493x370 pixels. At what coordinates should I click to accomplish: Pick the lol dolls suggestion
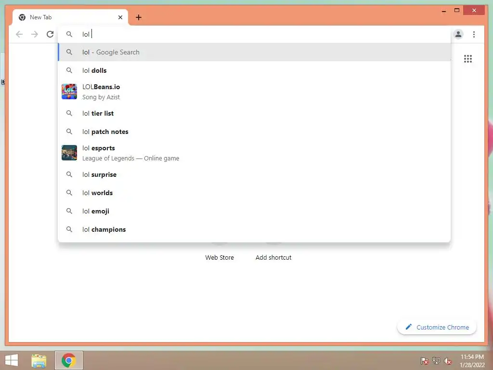(x=254, y=70)
